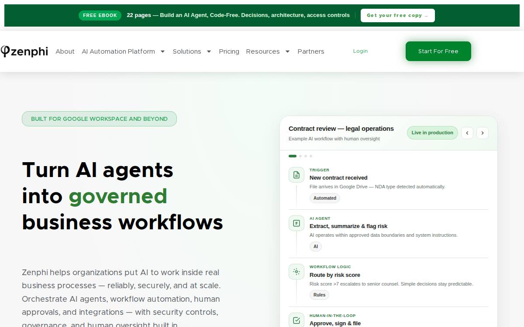Click the Rules tag
The height and width of the screenshot is (327, 524).
[320, 295]
